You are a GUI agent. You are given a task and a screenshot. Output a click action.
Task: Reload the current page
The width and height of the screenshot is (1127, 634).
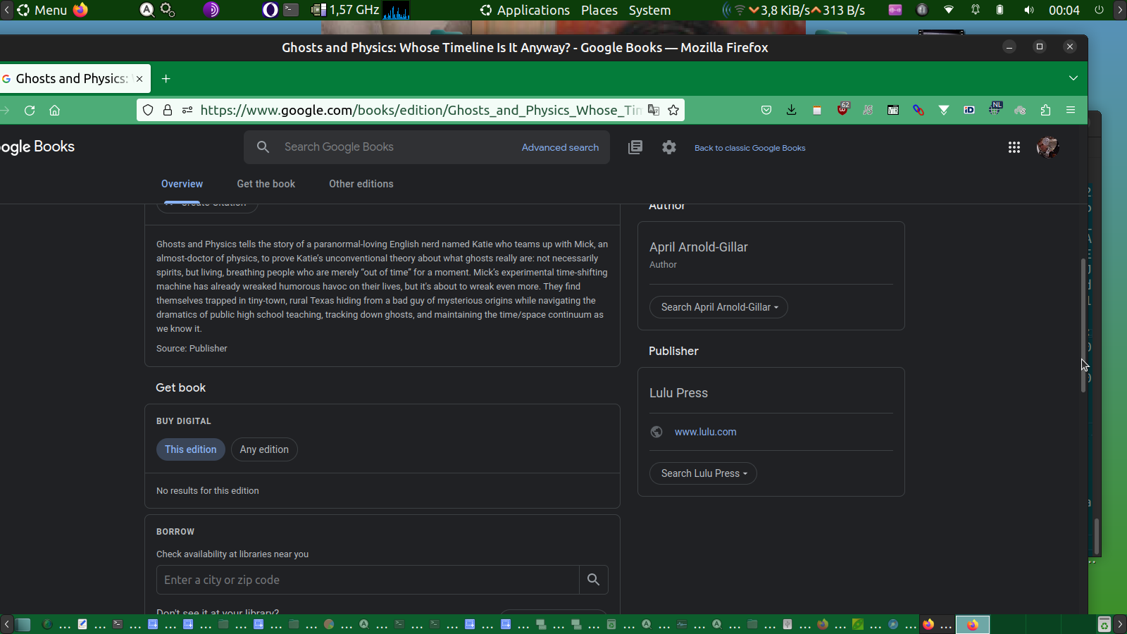tap(30, 110)
